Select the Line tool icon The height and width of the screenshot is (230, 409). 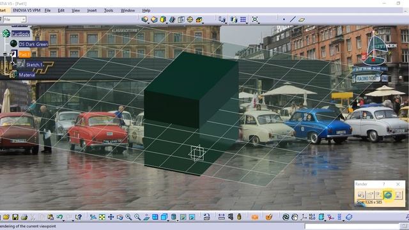(x=293, y=19)
